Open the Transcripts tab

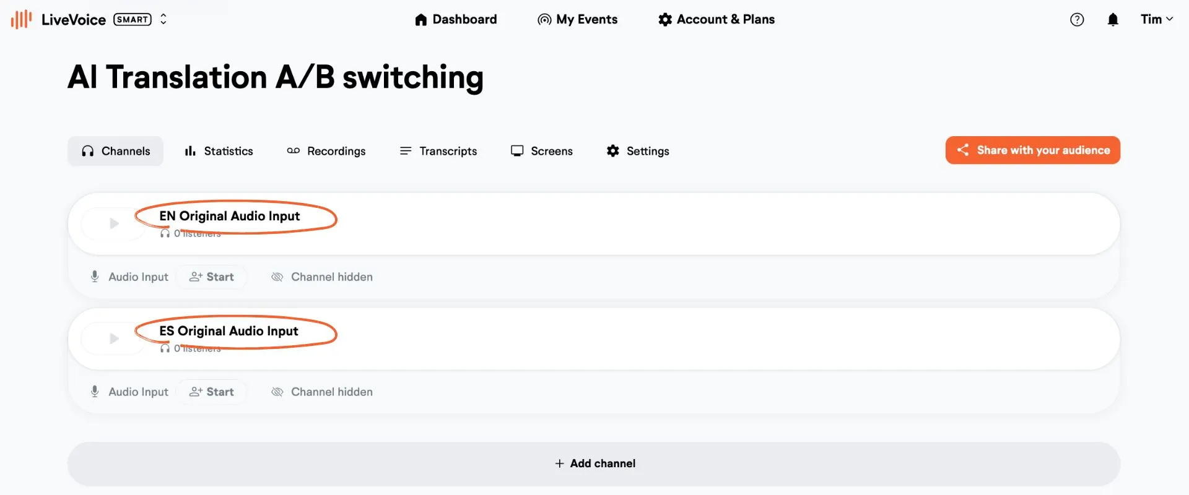coord(438,151)
